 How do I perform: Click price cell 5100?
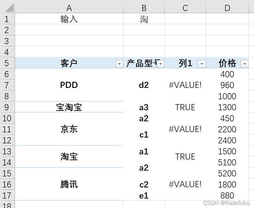click(227, 162)
